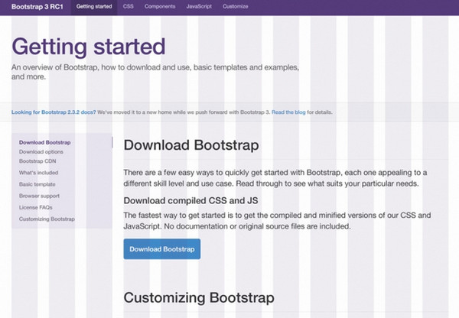This screenshot has height=318, width=459.
Task: Click the 'An overview of Bootstrap' intro paragraph
Action: (x=155, y=72)
